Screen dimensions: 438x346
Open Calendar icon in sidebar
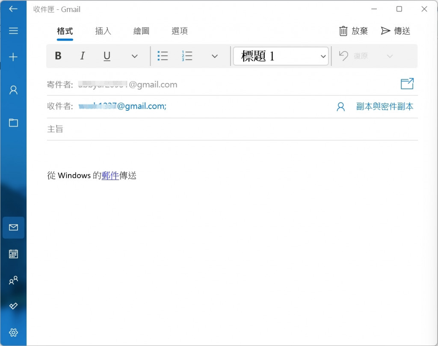[13, 254]
